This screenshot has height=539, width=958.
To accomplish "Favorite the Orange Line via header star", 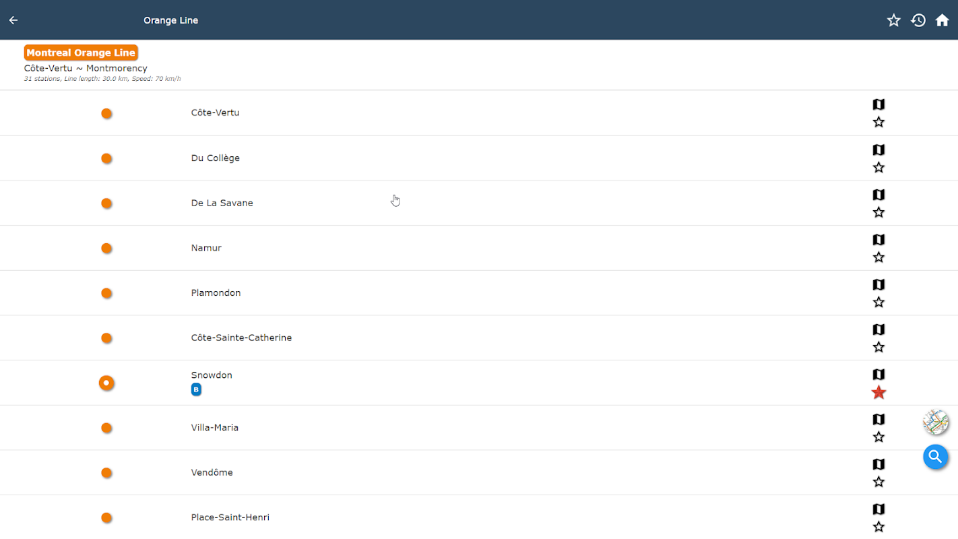I will [x=893, y=20].
